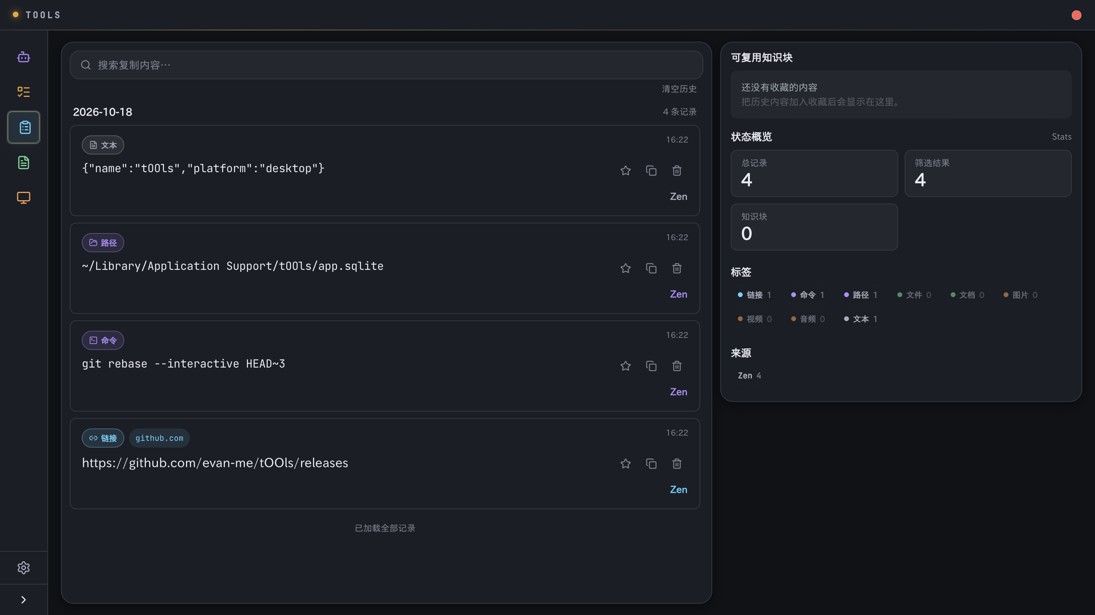1095x615 pixels.
Task: Filter by the 音频 tag
Action: click(808, 319)
